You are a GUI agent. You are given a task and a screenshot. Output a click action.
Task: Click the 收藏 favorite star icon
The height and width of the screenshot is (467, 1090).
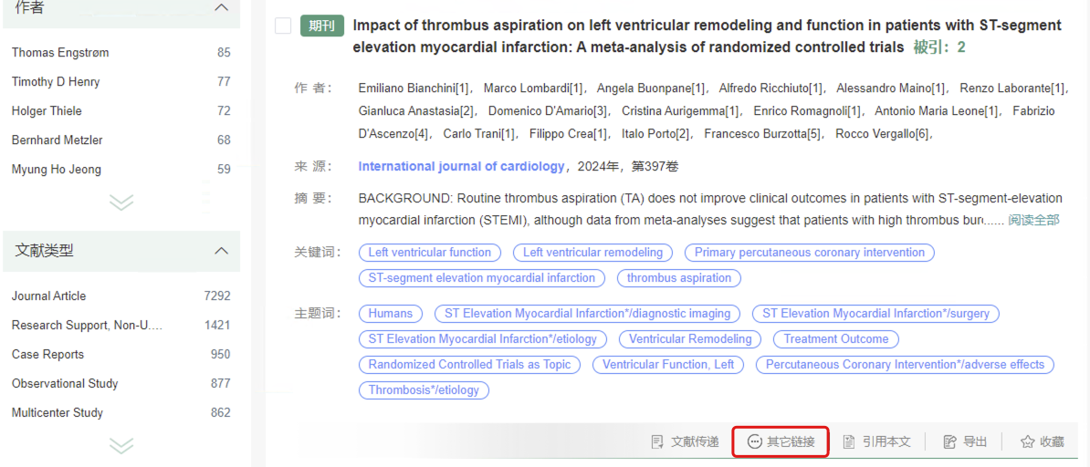pos(1027,442)
